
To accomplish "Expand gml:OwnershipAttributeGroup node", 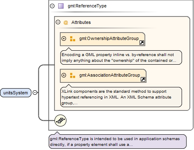I will point(64,38).
